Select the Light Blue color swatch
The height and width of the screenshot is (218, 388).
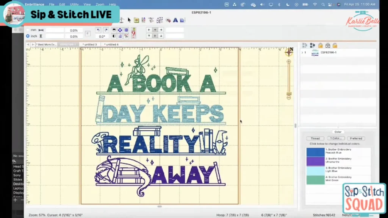tap(316, 171)
